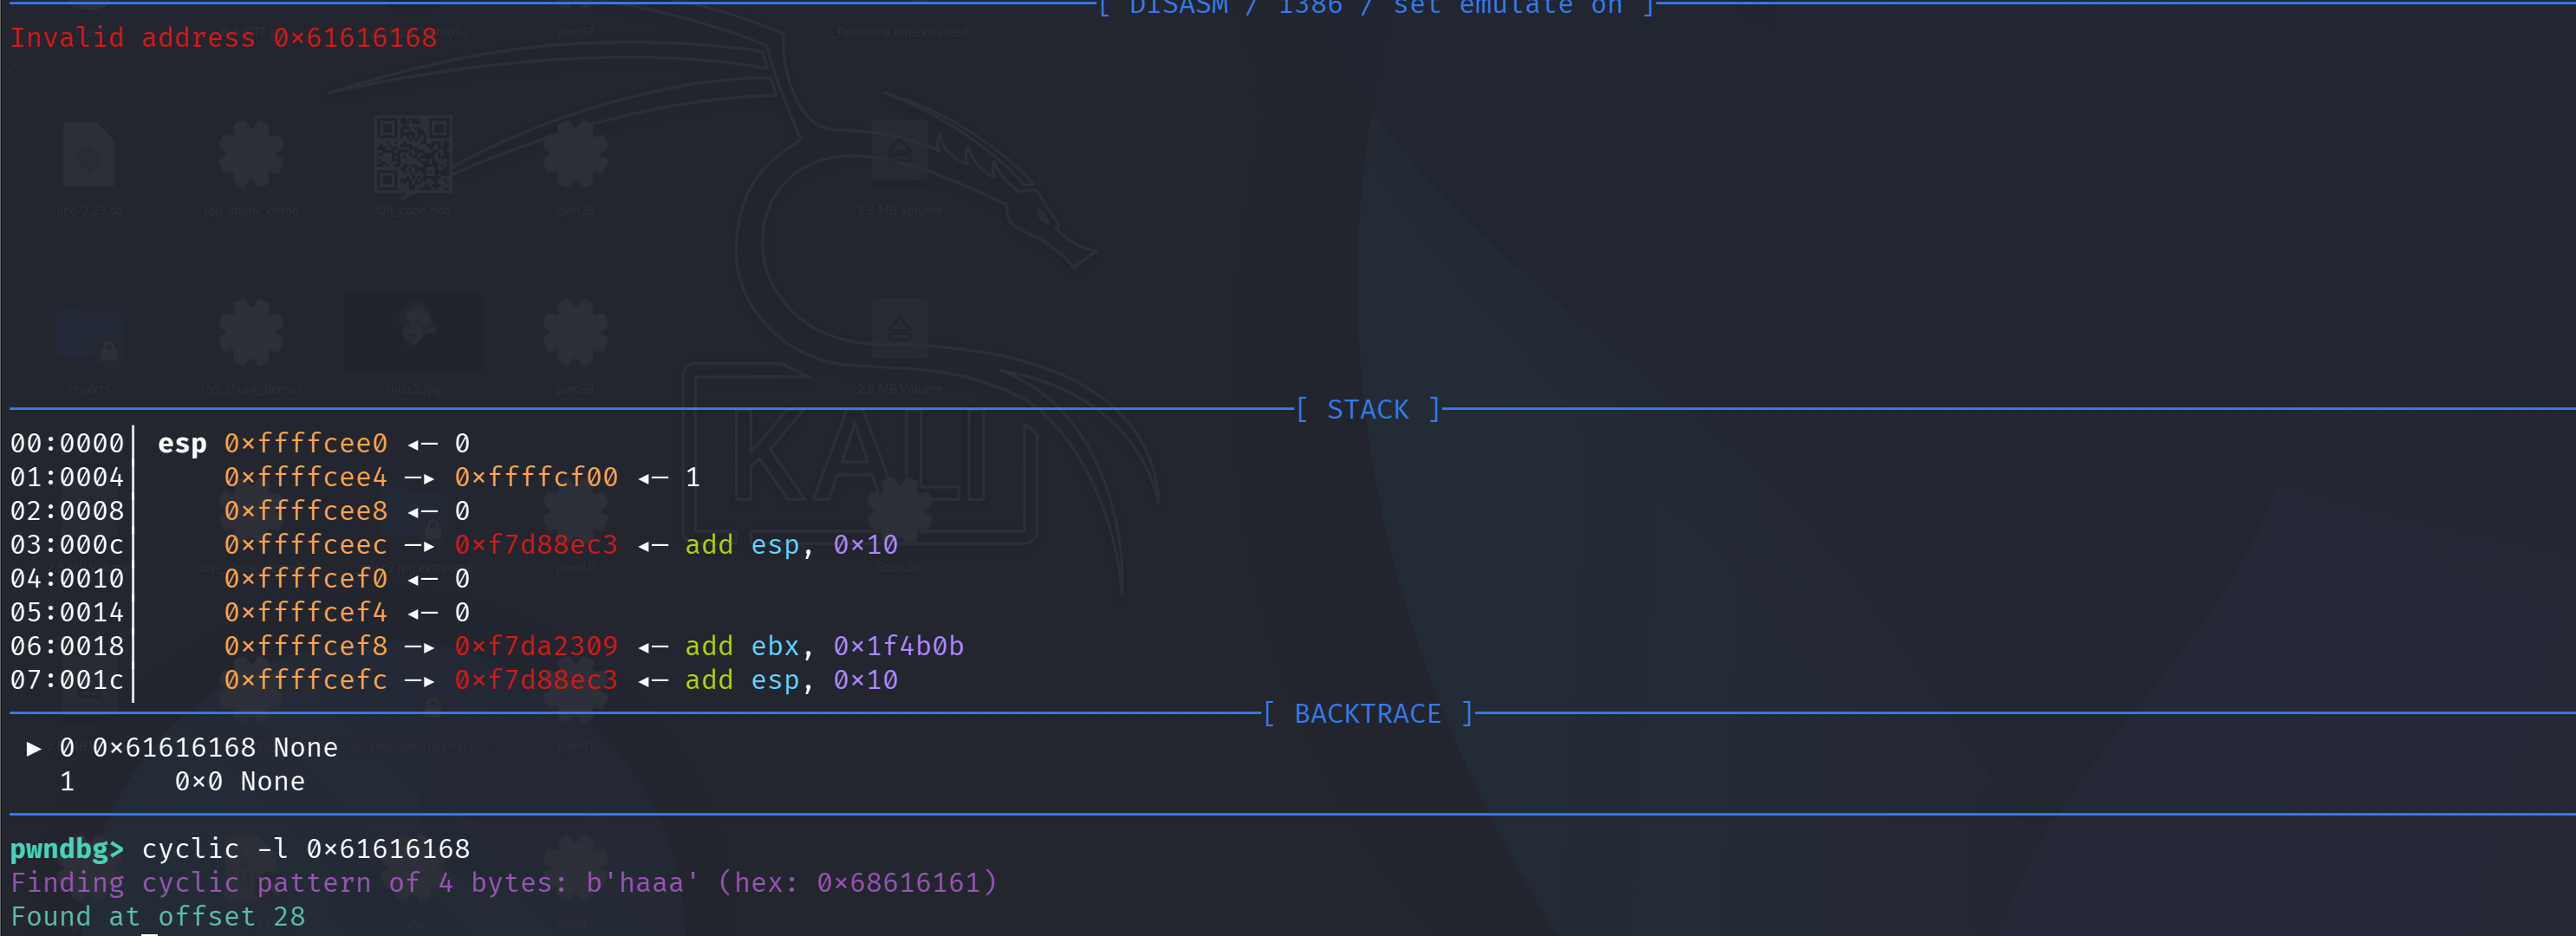This screenshot has height=936, width=2576.
Task: Select the stack offset "06:0018"
Action: coord(67,646)
